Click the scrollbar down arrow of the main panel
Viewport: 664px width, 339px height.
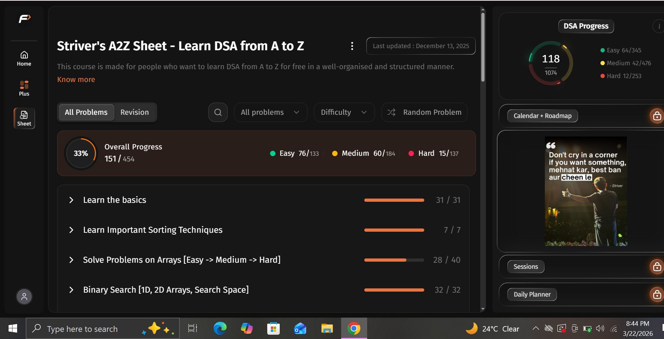483,309
